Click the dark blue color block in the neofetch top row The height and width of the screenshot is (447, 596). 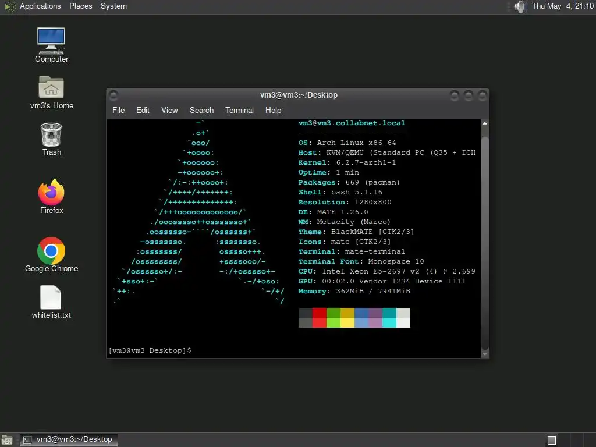[361, 313]
